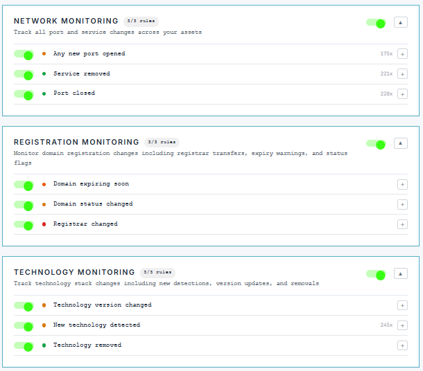The image size is (423, 371).
Task: Click the green severity dot for Port closed
Action: [x=44, y=93]
